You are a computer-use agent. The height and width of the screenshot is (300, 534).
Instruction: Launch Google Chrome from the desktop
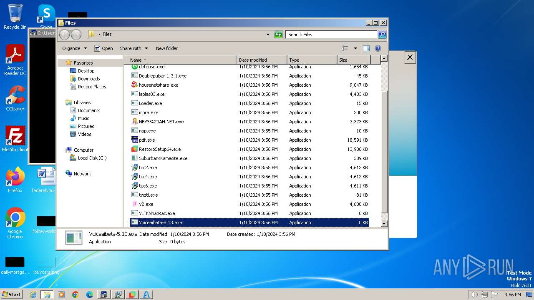(15, 223)
